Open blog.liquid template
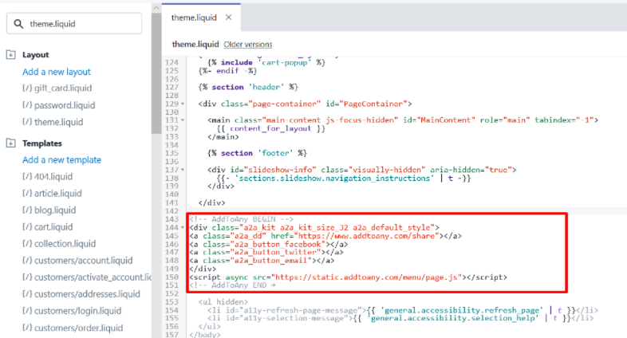Image resolution: width=627 pixels, height=338 pixels. tap(55, 210)
